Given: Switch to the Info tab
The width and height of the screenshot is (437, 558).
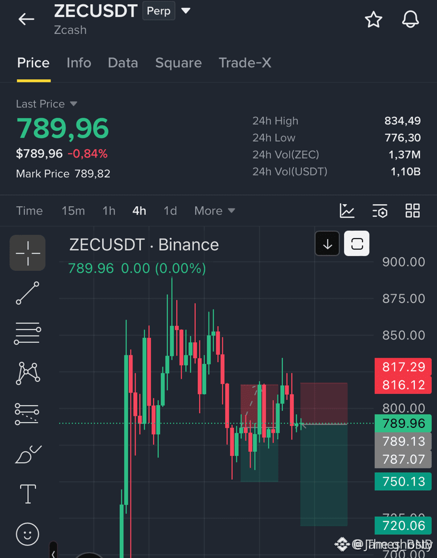Looking at the screenshot, I should [x=79, y=63].
